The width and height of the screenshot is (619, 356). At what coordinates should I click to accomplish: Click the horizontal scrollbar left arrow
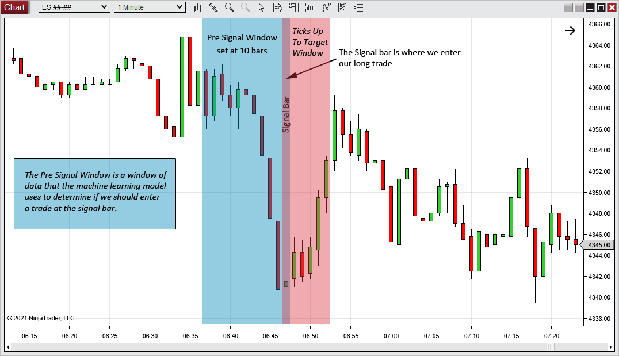8,347
